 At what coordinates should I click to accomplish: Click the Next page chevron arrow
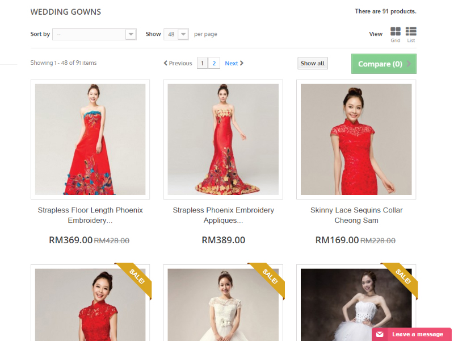click(242, 63)
